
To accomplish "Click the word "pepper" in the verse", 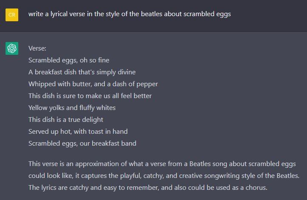I will pos(147,85).
